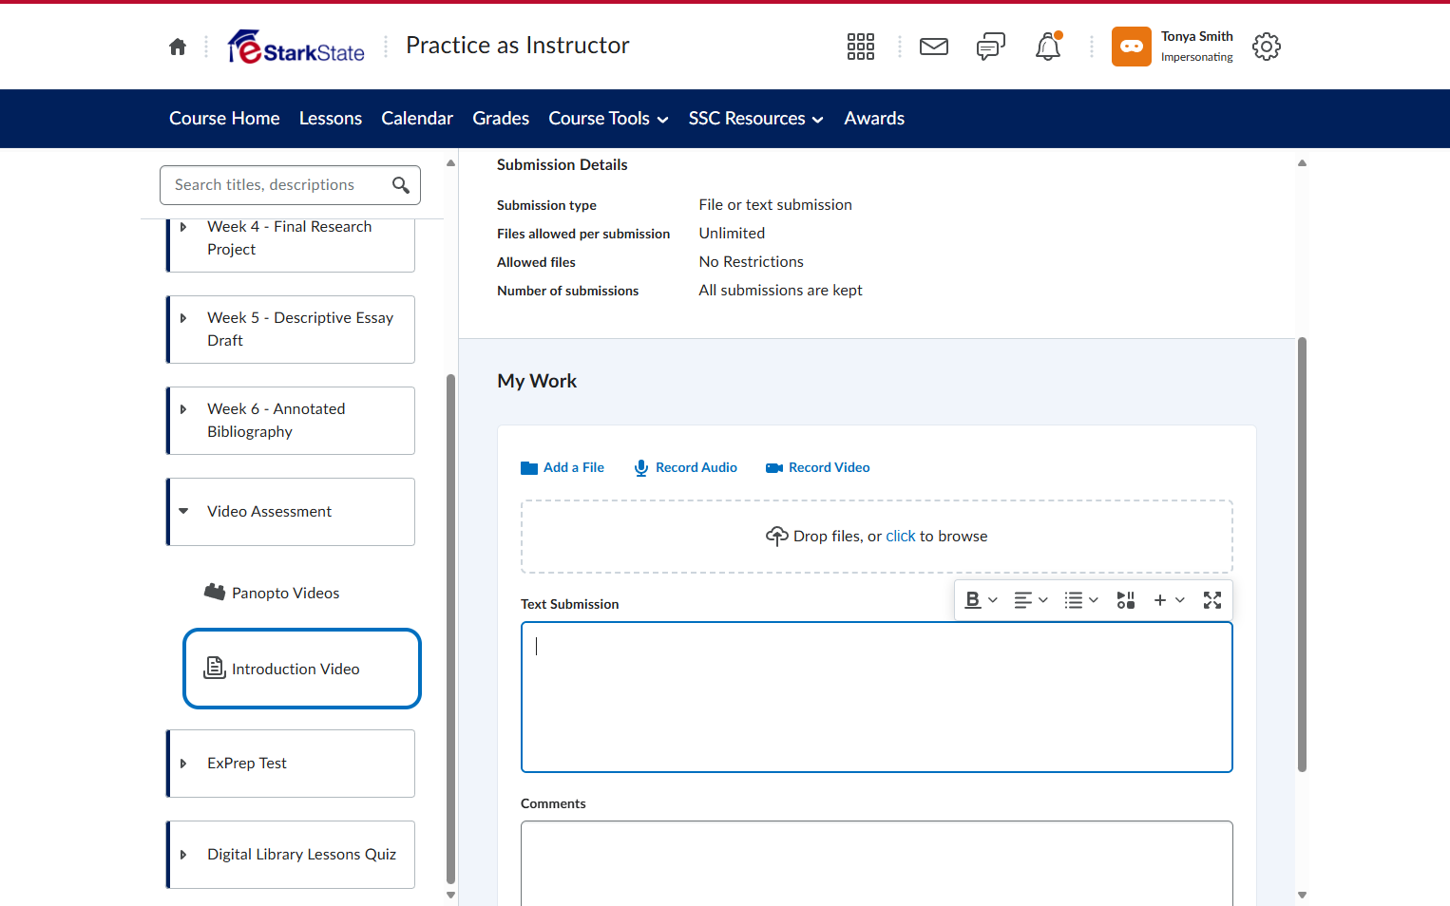Expand the editor to full screen
The height and width of the screenshot is (906, 1450).
pyautogui.click(x=1212, y=600)
